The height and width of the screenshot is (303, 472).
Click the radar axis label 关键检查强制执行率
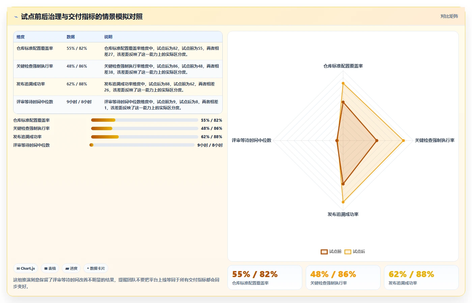(435, 141)
